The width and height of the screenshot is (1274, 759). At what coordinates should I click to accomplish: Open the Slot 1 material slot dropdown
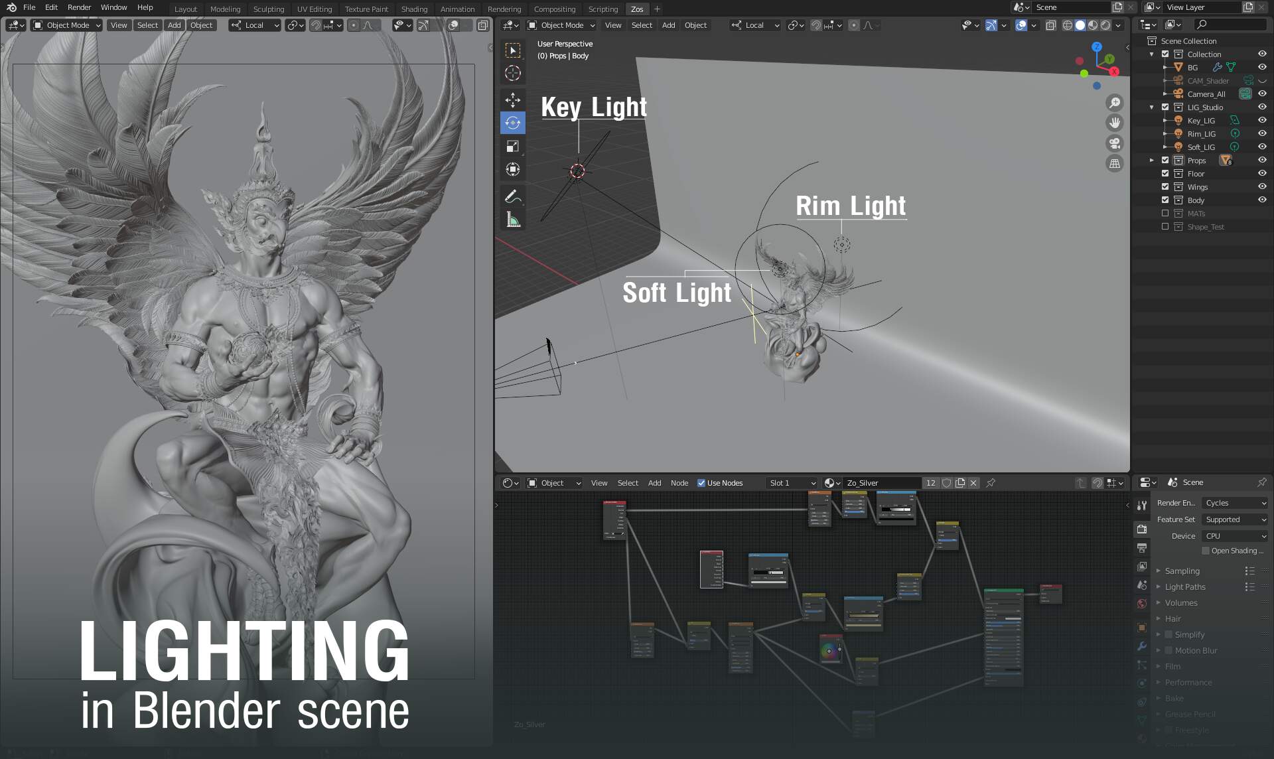pos(792,483)
